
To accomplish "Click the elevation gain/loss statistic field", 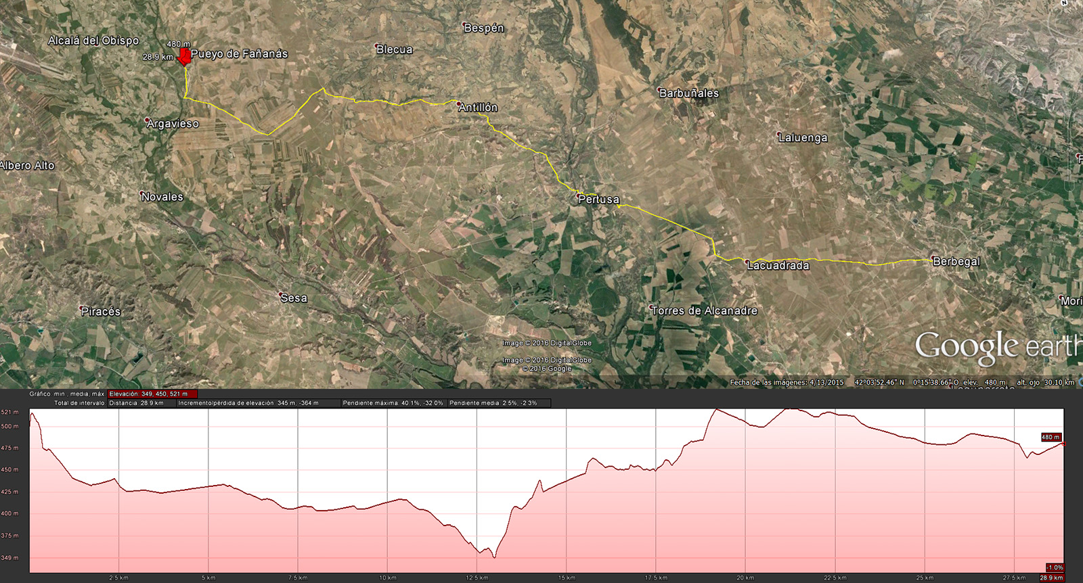I will click(x=257, y=403).
